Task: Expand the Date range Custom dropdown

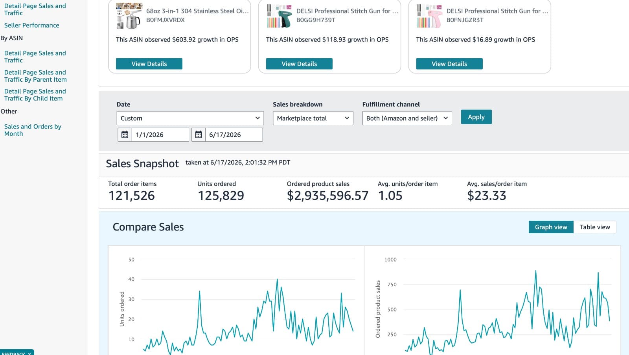Action: pos(190,118)
